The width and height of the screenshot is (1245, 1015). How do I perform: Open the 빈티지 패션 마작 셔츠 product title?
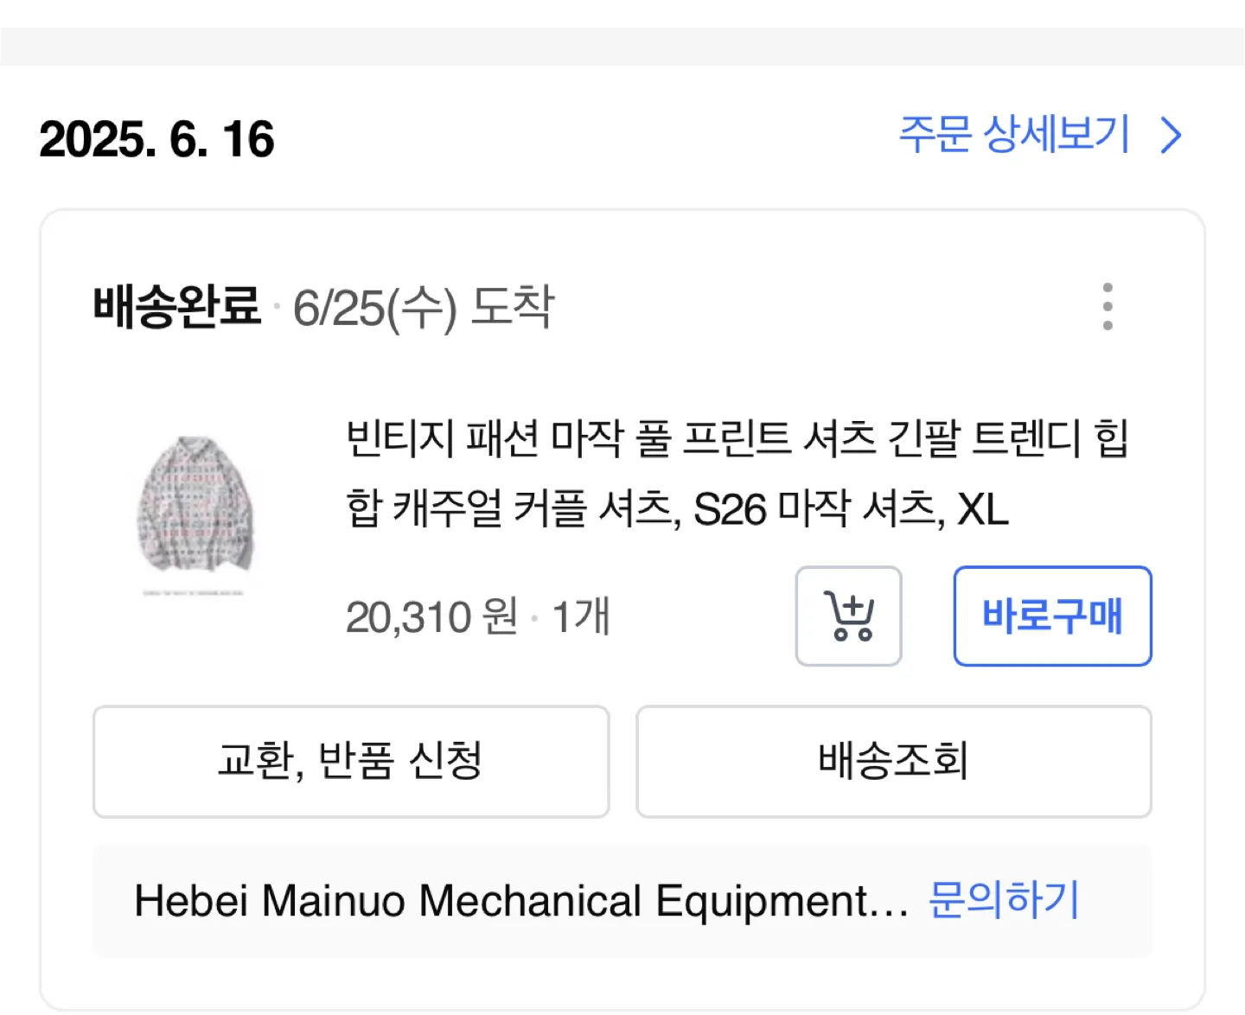tap(737, 473)
